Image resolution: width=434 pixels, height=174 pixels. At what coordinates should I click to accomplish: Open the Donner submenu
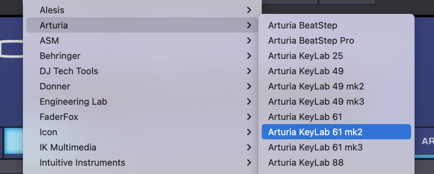pos(55,86)
